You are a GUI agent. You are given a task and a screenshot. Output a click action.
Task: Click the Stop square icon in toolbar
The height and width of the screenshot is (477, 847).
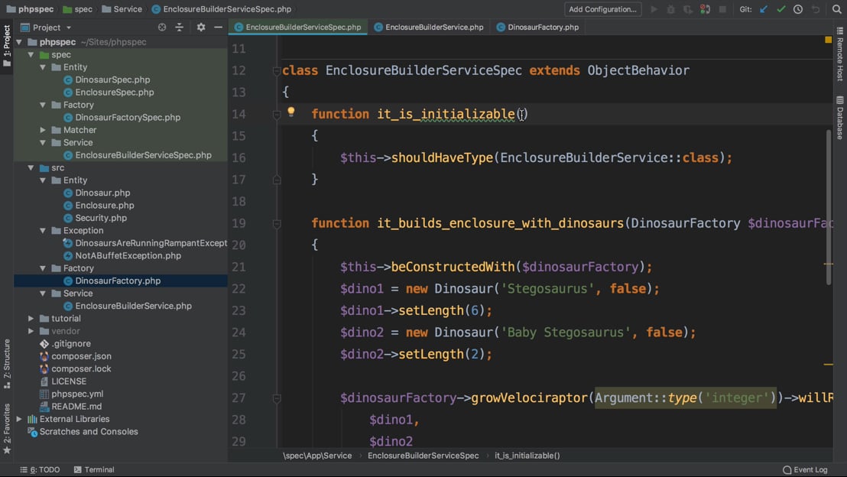722,9
